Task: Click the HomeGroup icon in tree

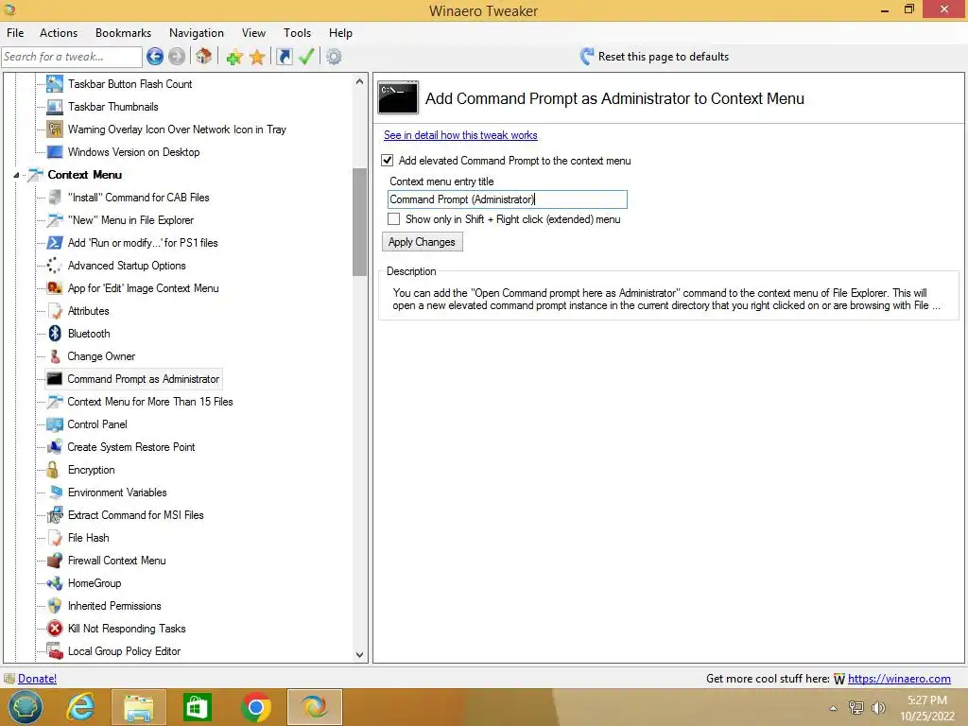Action: 55,582
